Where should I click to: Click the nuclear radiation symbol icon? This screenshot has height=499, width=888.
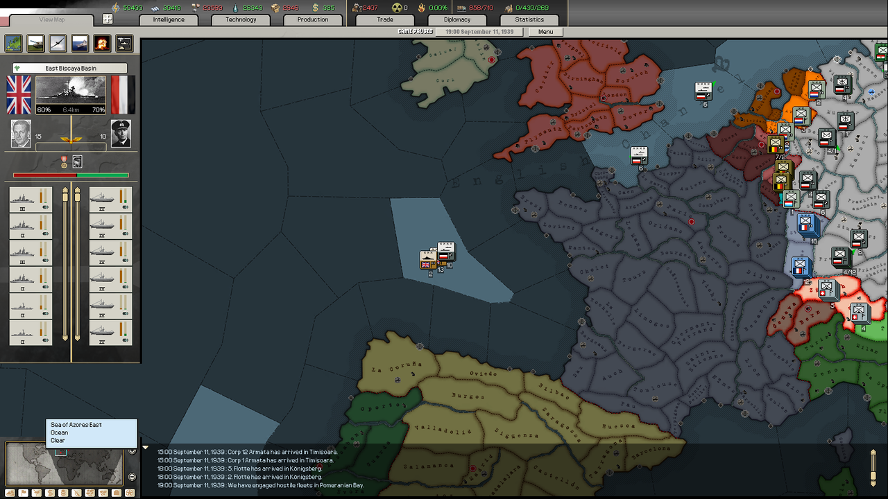coord(397,8)
